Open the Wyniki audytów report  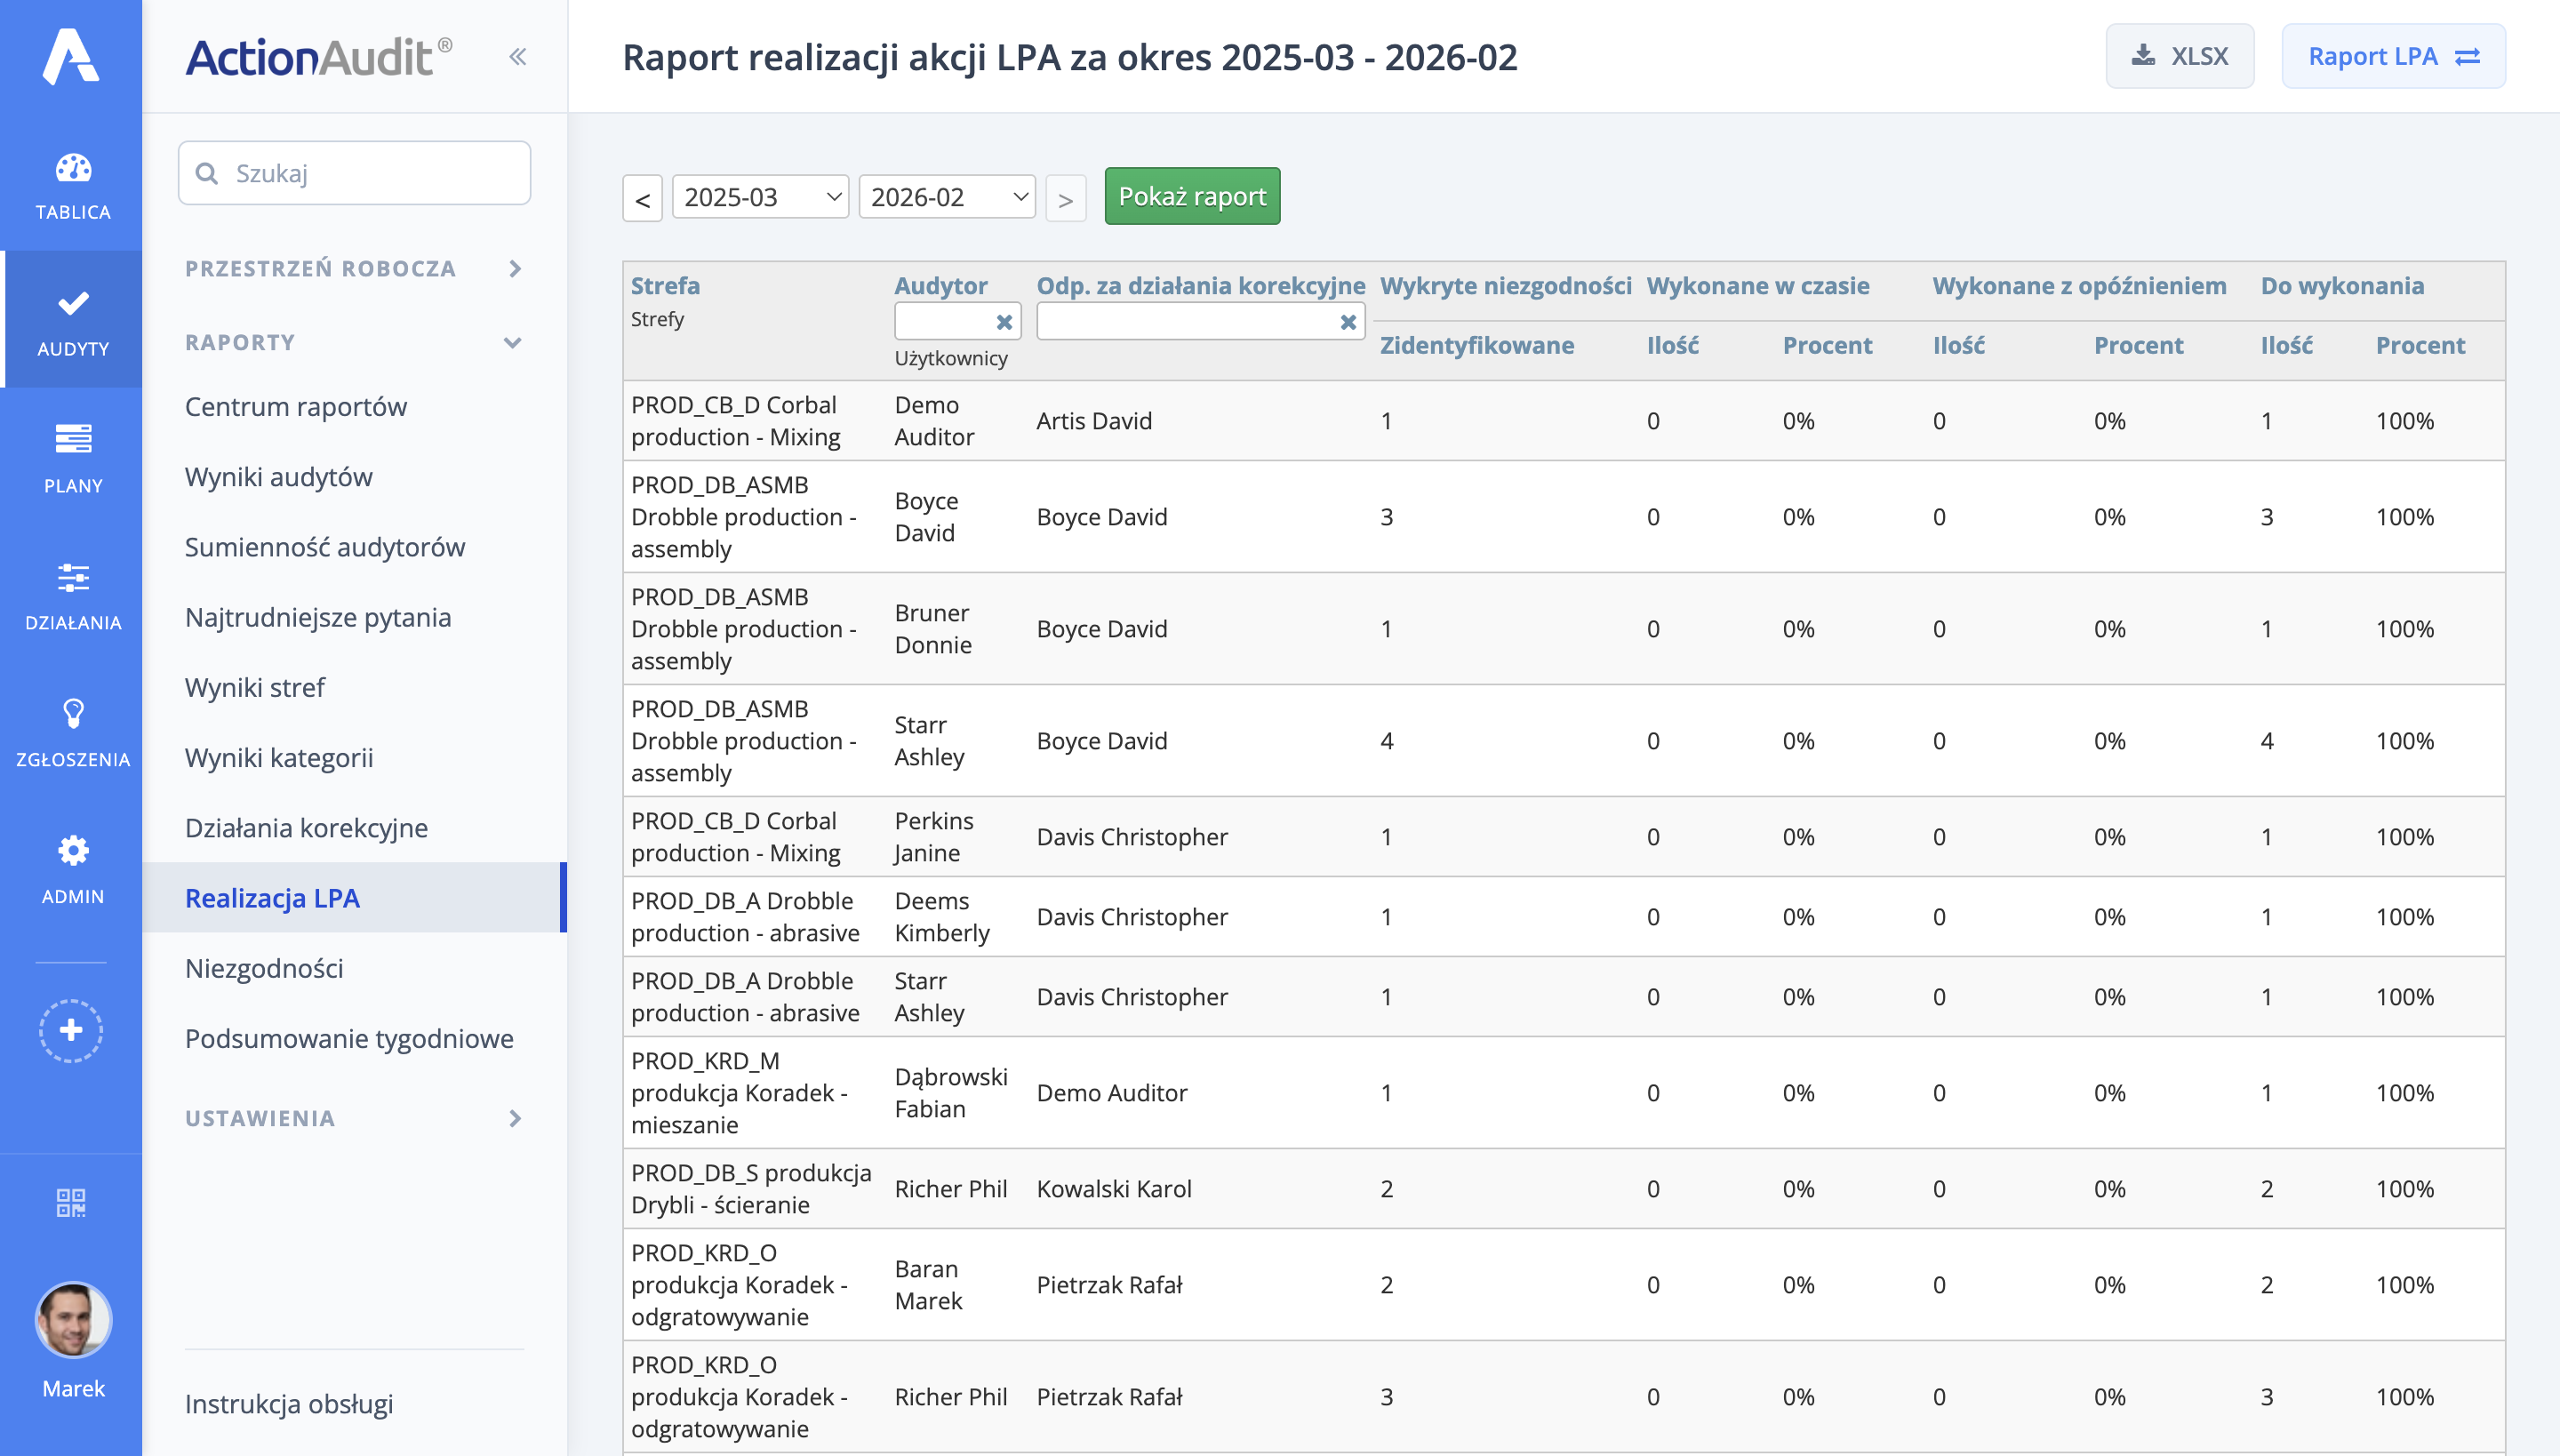coord(279,477)
